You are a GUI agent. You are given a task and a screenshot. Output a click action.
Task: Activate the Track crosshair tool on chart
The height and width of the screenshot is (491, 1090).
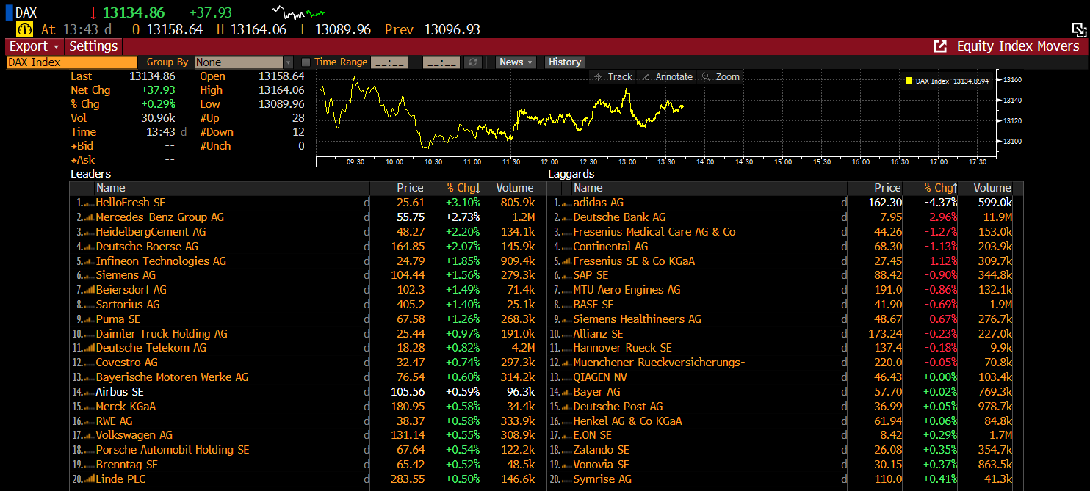pos(613,76)
